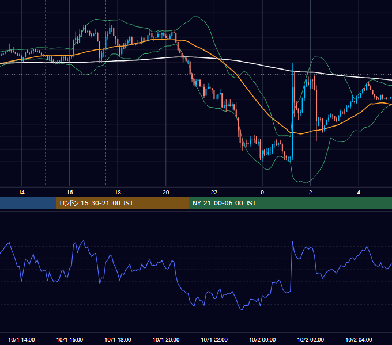Click the 18 hour label on price chart axis
392x345 pixels.
tap(118, 193)
